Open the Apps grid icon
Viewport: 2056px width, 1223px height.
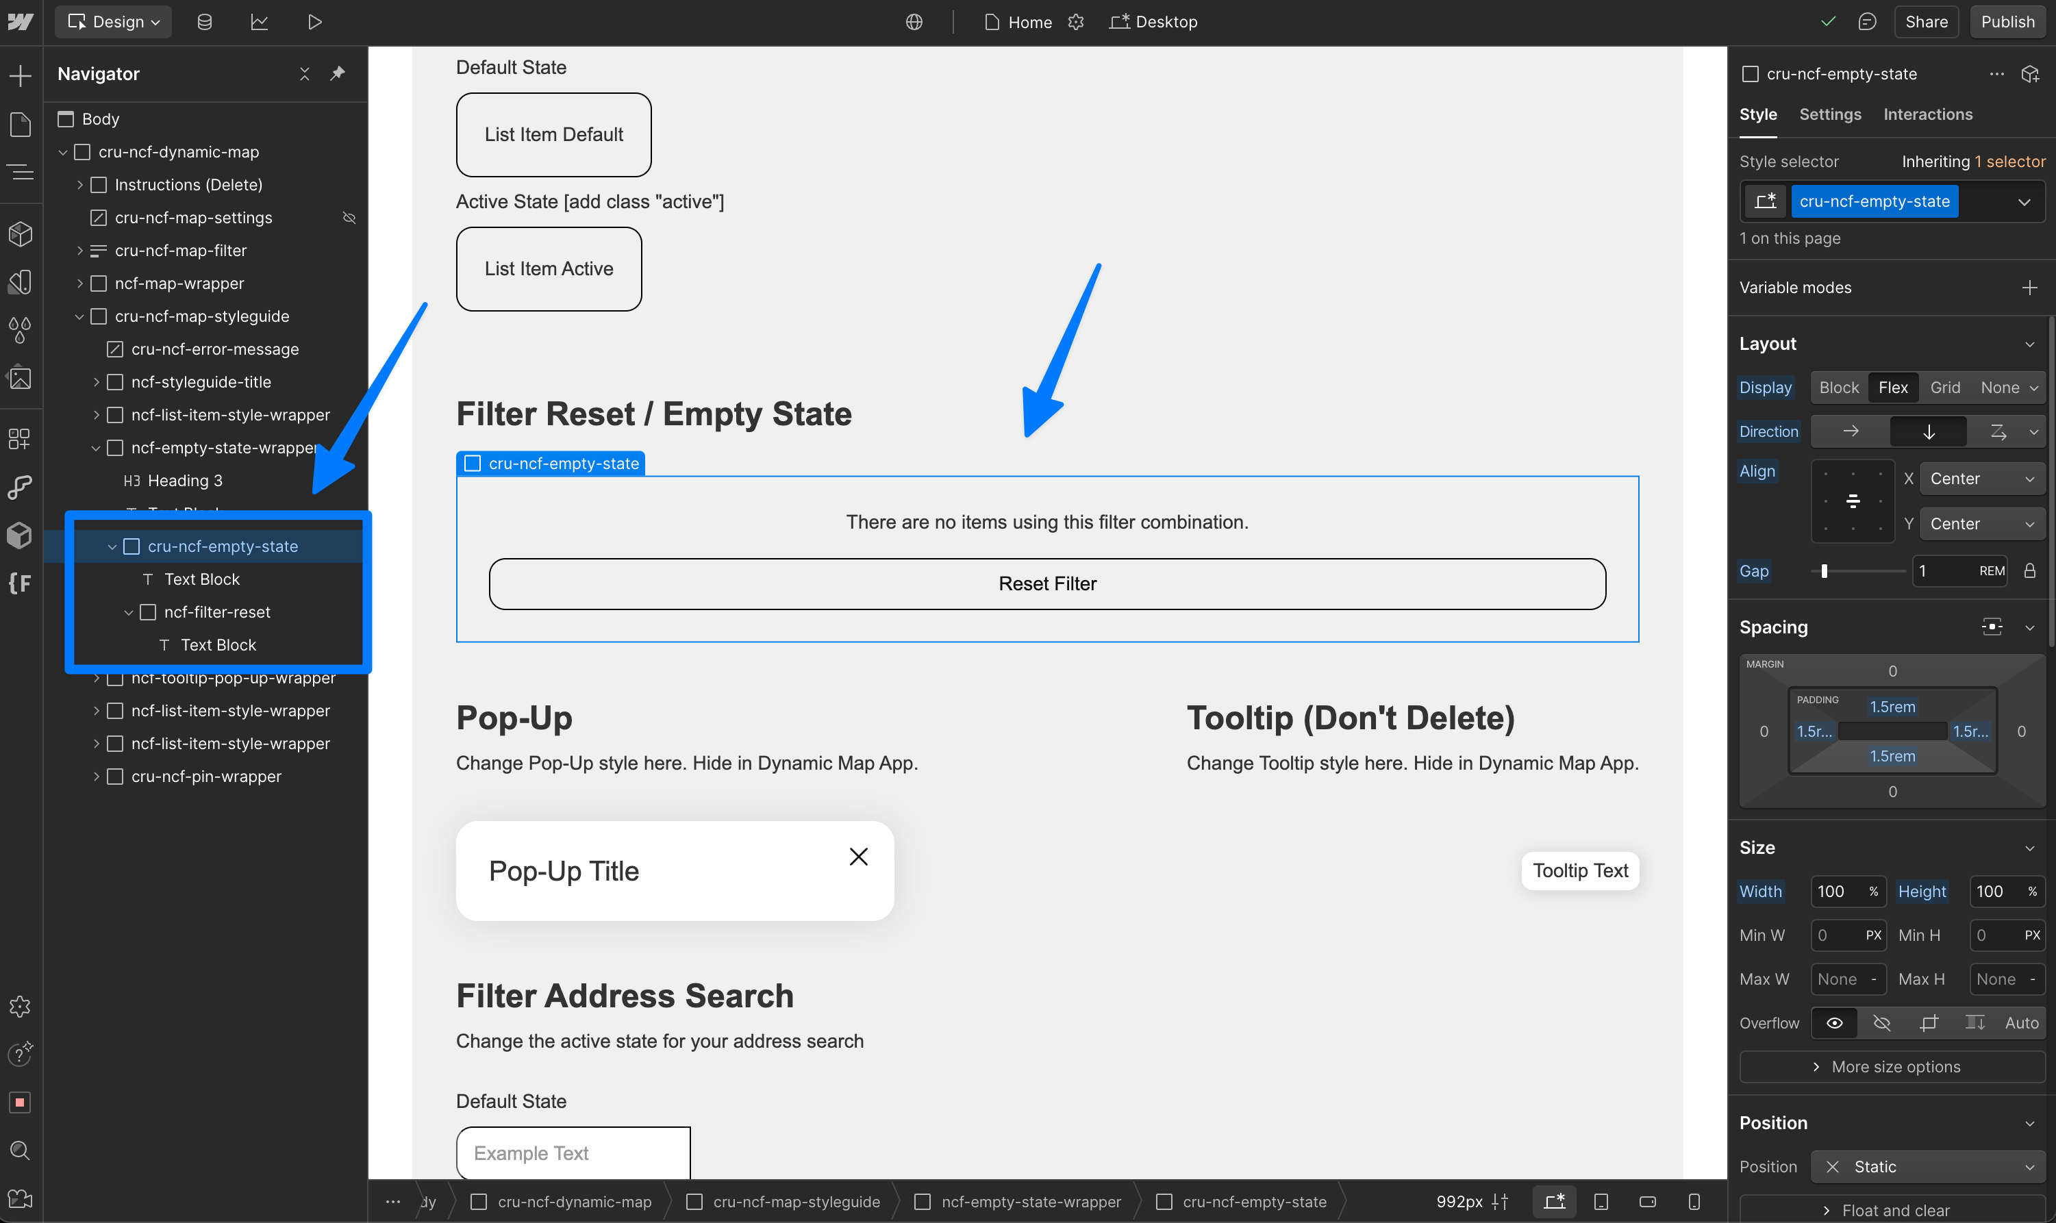click(x=21, y=438)
